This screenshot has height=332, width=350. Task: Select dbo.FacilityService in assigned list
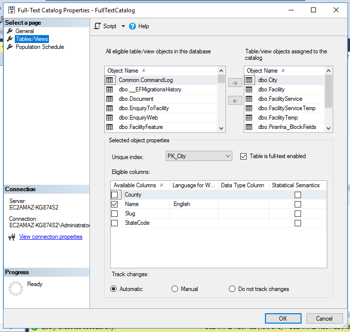tap(284, 99)
